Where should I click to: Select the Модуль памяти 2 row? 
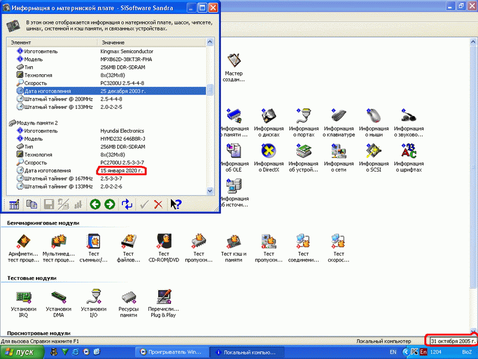pos(33,123)
